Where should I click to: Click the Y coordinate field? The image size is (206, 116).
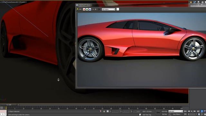[x=126, y=111]
